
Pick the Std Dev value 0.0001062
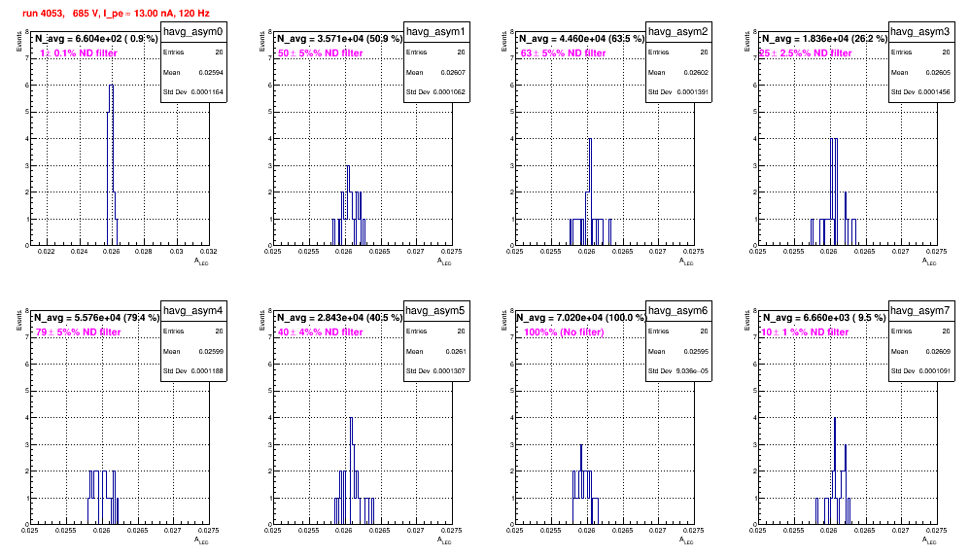(450, 92)
